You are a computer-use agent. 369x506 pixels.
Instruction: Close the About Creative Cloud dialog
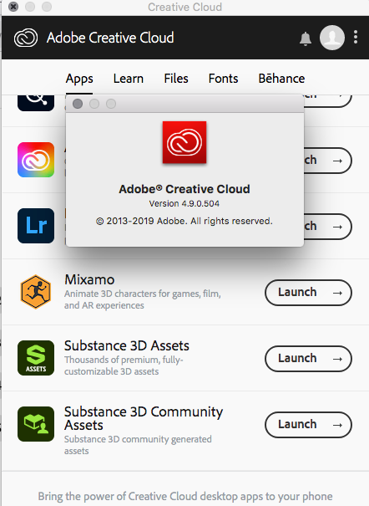(78, 104)
